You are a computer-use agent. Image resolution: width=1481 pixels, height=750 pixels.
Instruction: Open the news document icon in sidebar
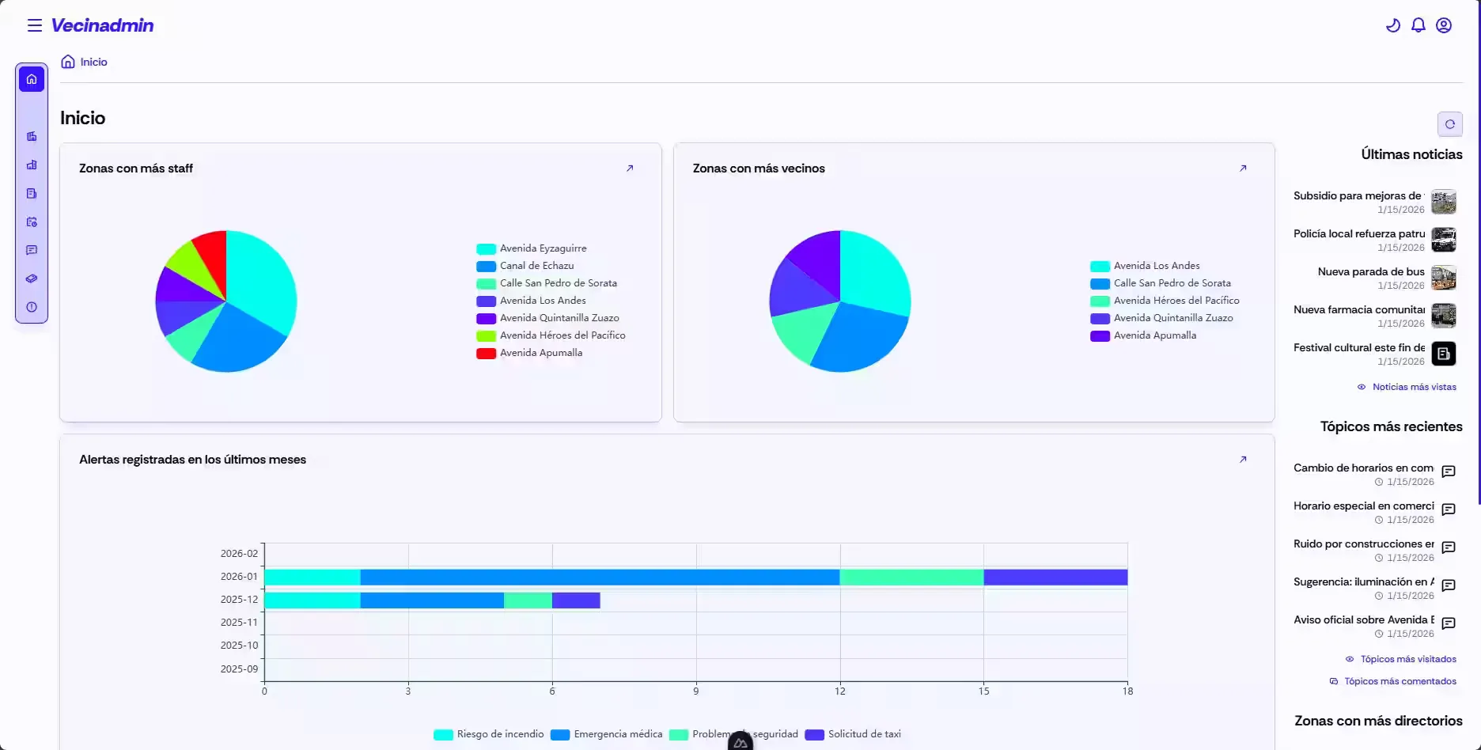click(x=32, y=193)
